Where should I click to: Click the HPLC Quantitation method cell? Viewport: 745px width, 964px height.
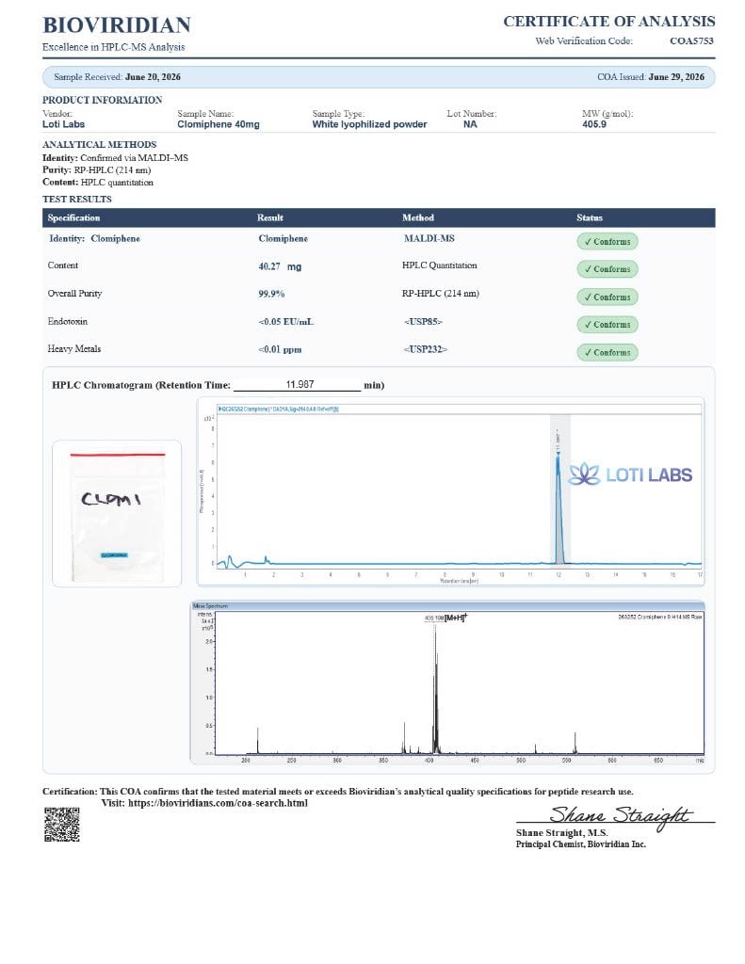click(x=439, y=265)
